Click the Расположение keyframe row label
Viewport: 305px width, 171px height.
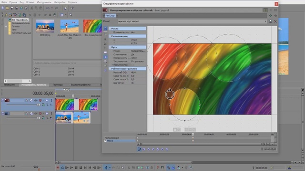(112, 138)
